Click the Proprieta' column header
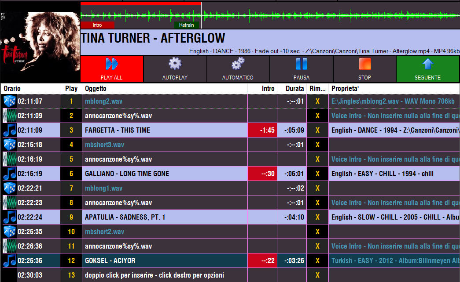This screenshot has width=460, height=282. (x=394, y=88)
